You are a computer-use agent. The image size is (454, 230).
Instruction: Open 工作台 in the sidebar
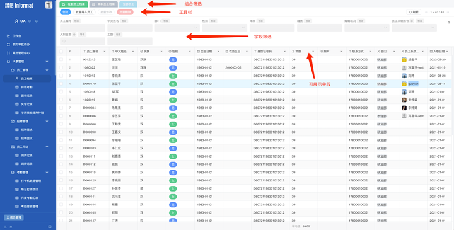[x=17, y=36]
